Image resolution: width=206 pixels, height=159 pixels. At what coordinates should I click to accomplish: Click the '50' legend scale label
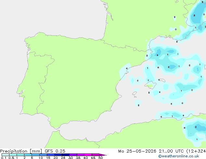[x=100, y=158]
